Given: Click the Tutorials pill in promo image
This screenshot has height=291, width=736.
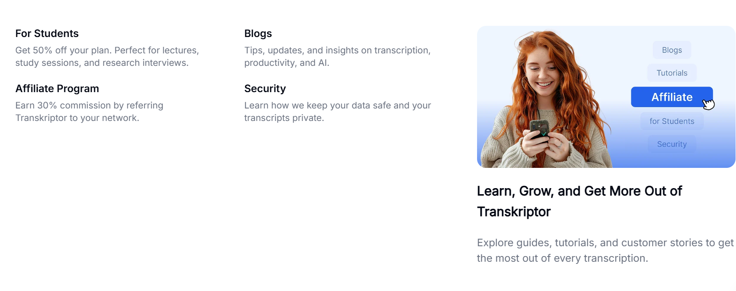Looking at the screenshot, I should [672, 73].
